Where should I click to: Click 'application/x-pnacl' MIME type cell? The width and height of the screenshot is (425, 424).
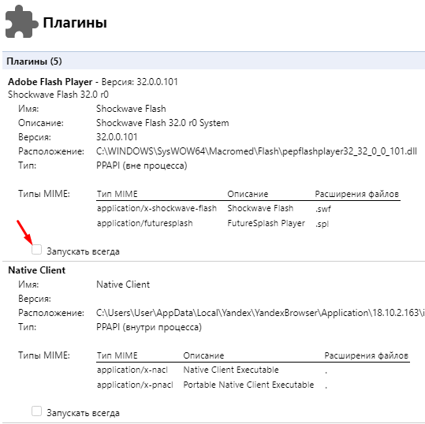(x=135, y=385)
